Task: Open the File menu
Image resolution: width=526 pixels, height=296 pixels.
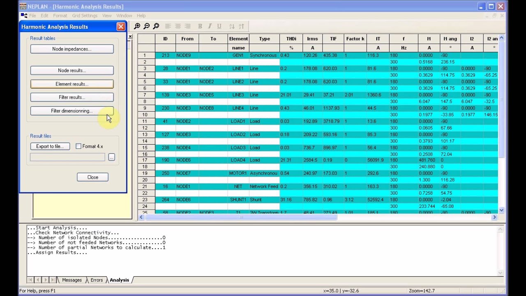Action: (x=32, y=16)
